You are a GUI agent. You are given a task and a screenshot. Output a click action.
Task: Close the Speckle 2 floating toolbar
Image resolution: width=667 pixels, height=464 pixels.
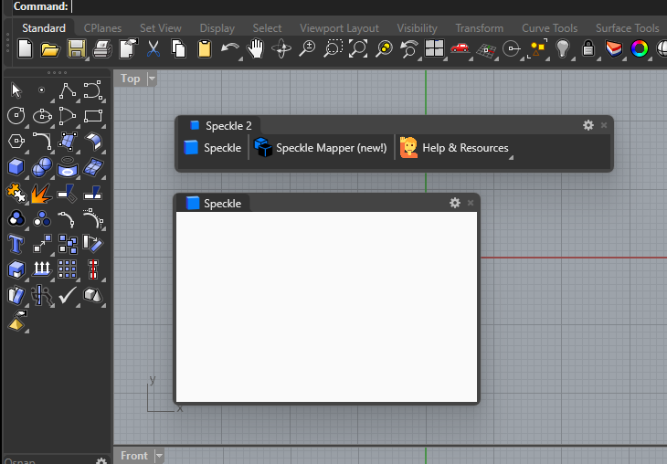coord(604,125)
